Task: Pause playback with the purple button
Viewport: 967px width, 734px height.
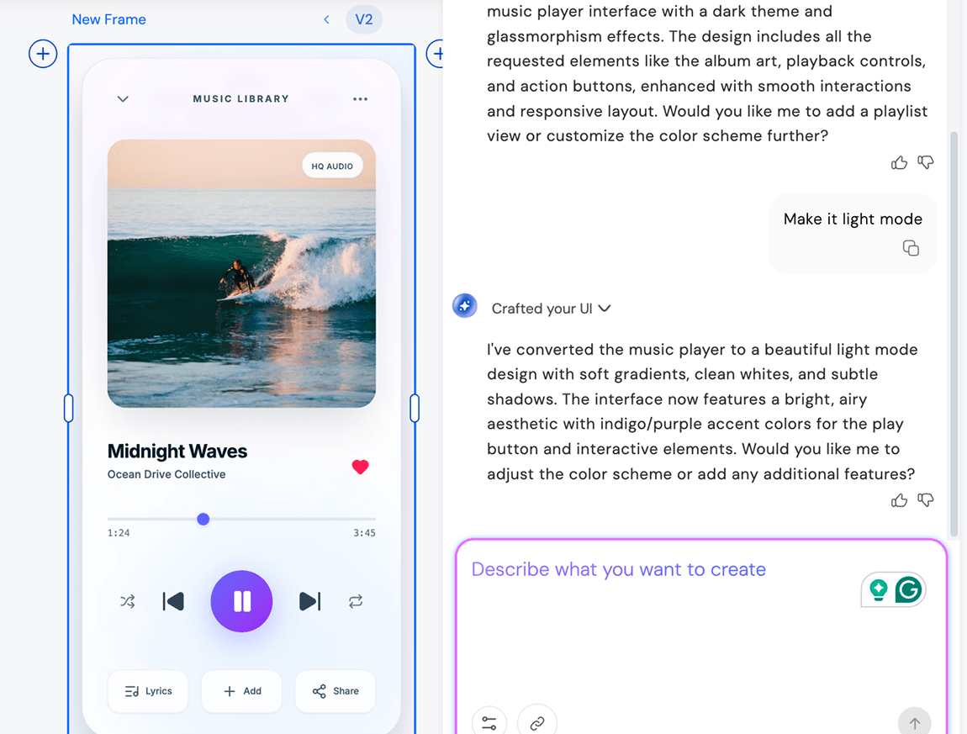Action: (241, 601)
